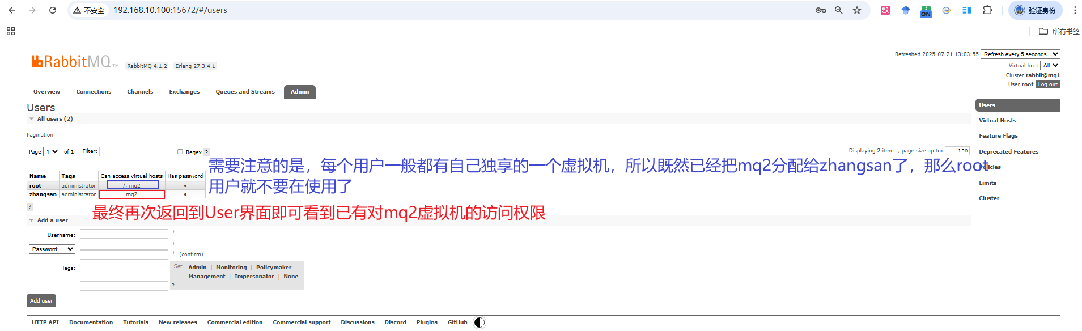Set the Impersonator tag
Viewport: 1082px width, 331px height.
click(x=254, y=276)
